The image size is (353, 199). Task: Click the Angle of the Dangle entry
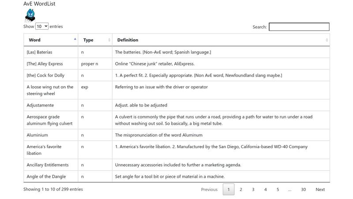48,176
